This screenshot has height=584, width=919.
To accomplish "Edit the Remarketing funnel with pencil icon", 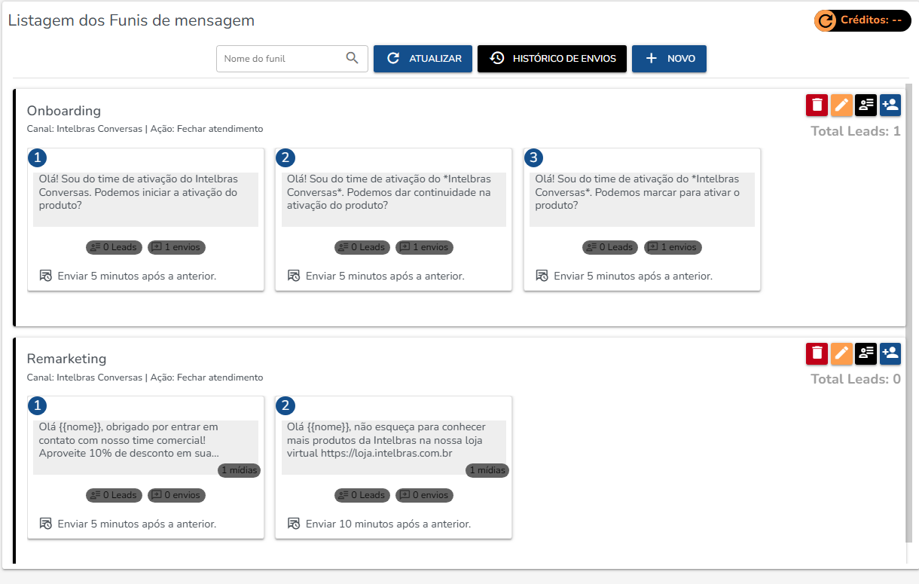I will (841, 353).
